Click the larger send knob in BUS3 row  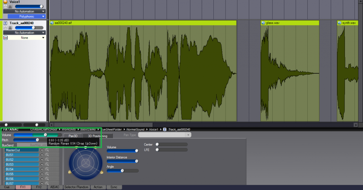pos(47,165)
